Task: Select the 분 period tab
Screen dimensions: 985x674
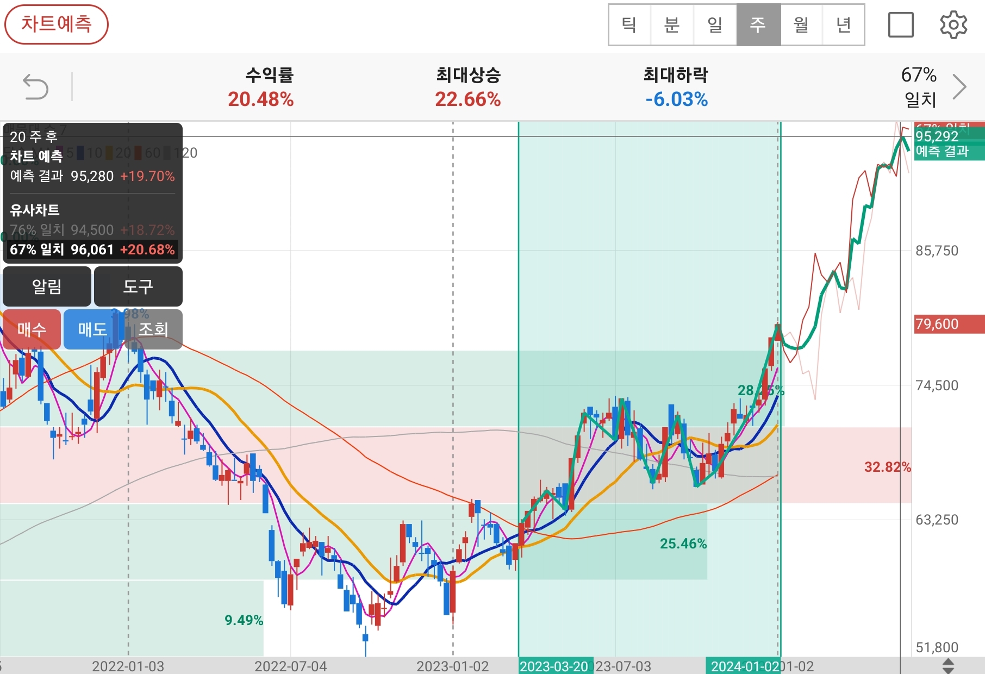Action: [x=672, y=25]
